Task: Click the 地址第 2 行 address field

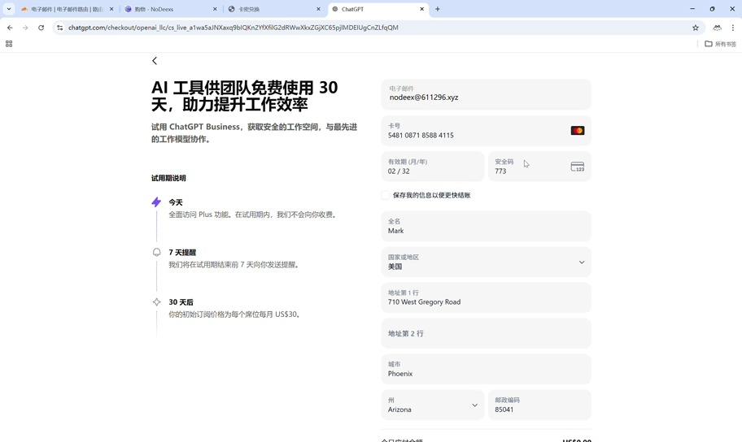Action: (486, 333)
